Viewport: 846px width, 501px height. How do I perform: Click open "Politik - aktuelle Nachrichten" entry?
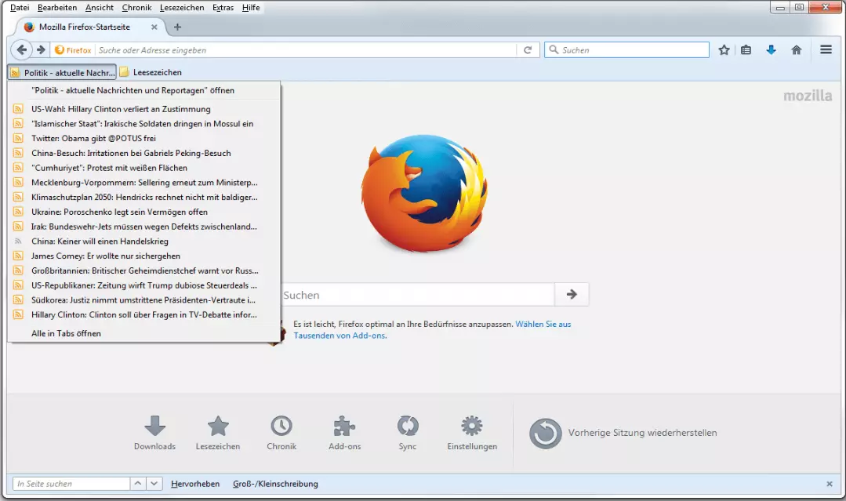[143, 91]
